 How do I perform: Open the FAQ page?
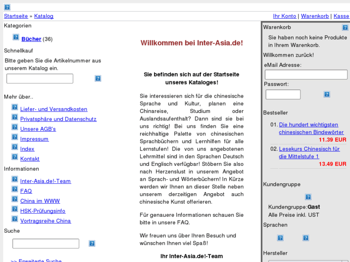[26, 191]
